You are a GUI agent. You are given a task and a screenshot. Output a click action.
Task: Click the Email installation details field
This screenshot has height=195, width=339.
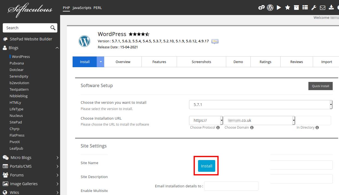[x=231, y=186]
